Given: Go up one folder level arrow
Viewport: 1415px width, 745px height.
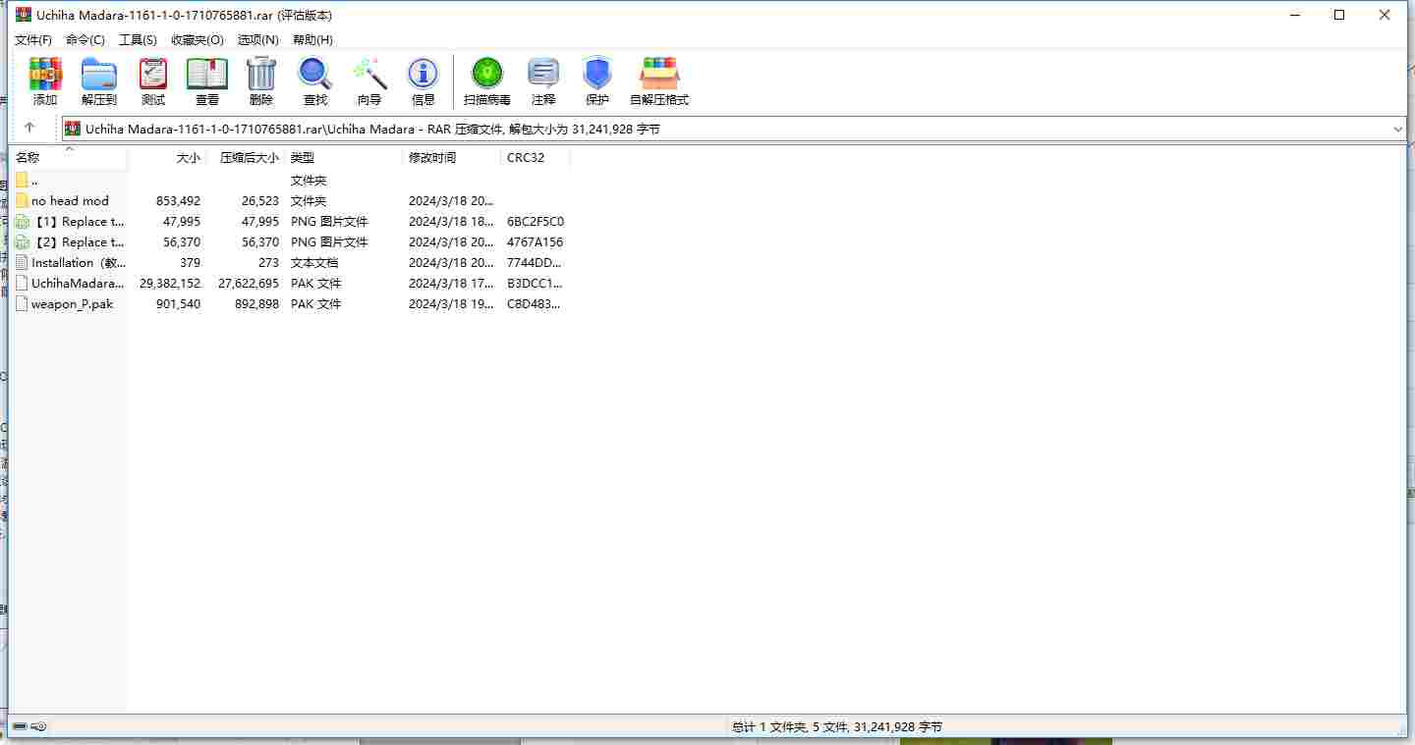Looking at the screenshot, I should pyautogui.click(x=29, y=129).
